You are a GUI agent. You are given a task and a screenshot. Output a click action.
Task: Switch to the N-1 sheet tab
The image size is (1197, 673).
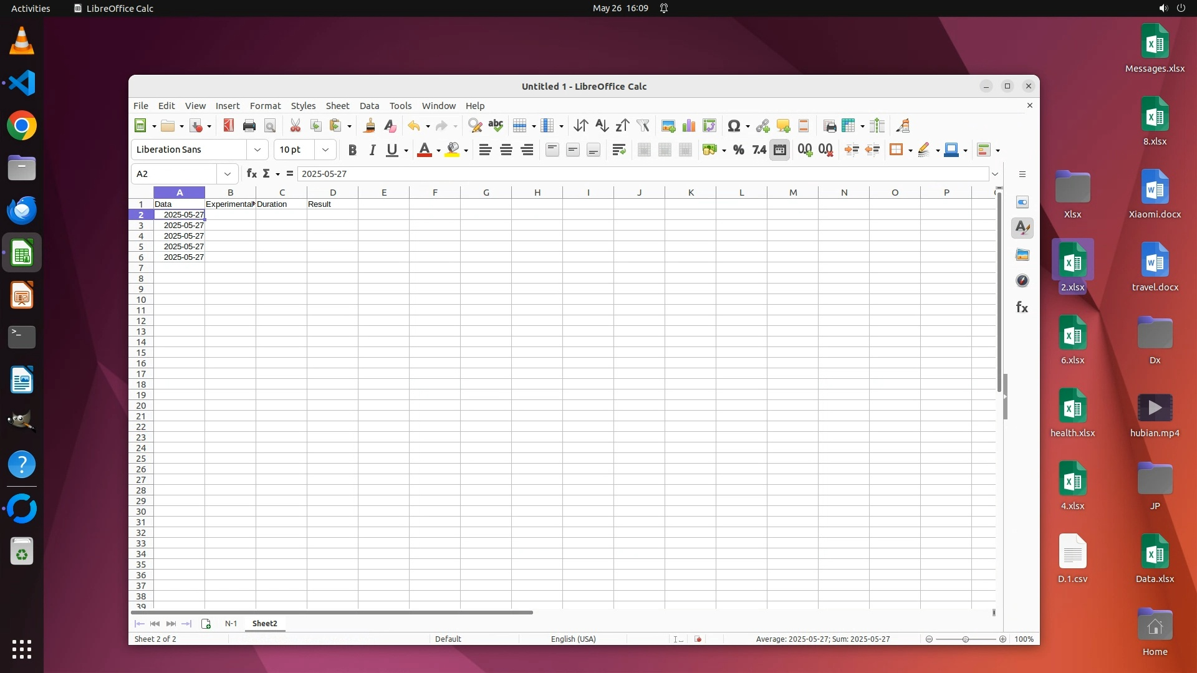coord(231,624)
